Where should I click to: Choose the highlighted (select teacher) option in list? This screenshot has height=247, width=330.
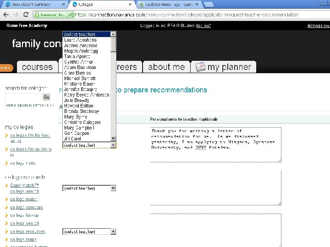[x=87, y=34]
